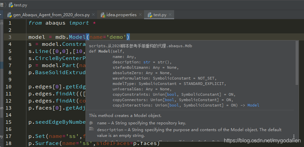Click the test.py breadcrumb in navigation bar

(20, 5)
